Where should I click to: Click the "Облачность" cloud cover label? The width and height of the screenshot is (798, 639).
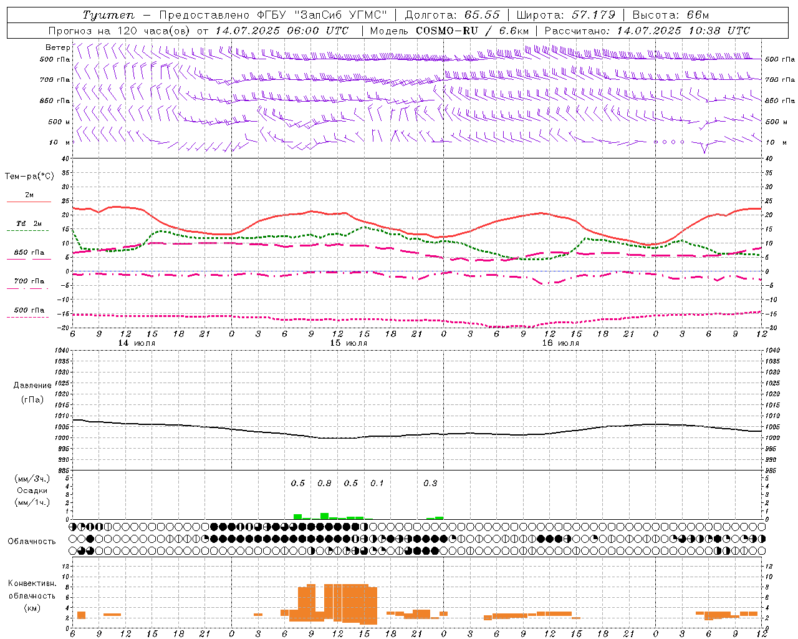click(32, 542)
